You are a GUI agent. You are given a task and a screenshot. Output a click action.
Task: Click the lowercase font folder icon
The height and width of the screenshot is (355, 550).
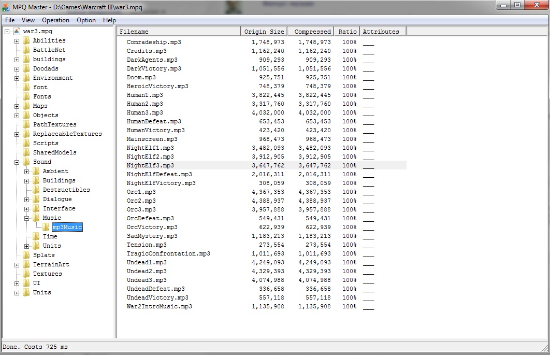point(26,87)
